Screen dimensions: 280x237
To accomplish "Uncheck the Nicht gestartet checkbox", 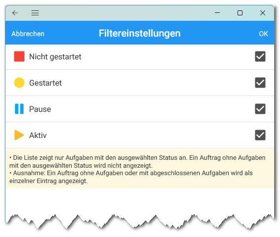I will click(x=260, y=56).
